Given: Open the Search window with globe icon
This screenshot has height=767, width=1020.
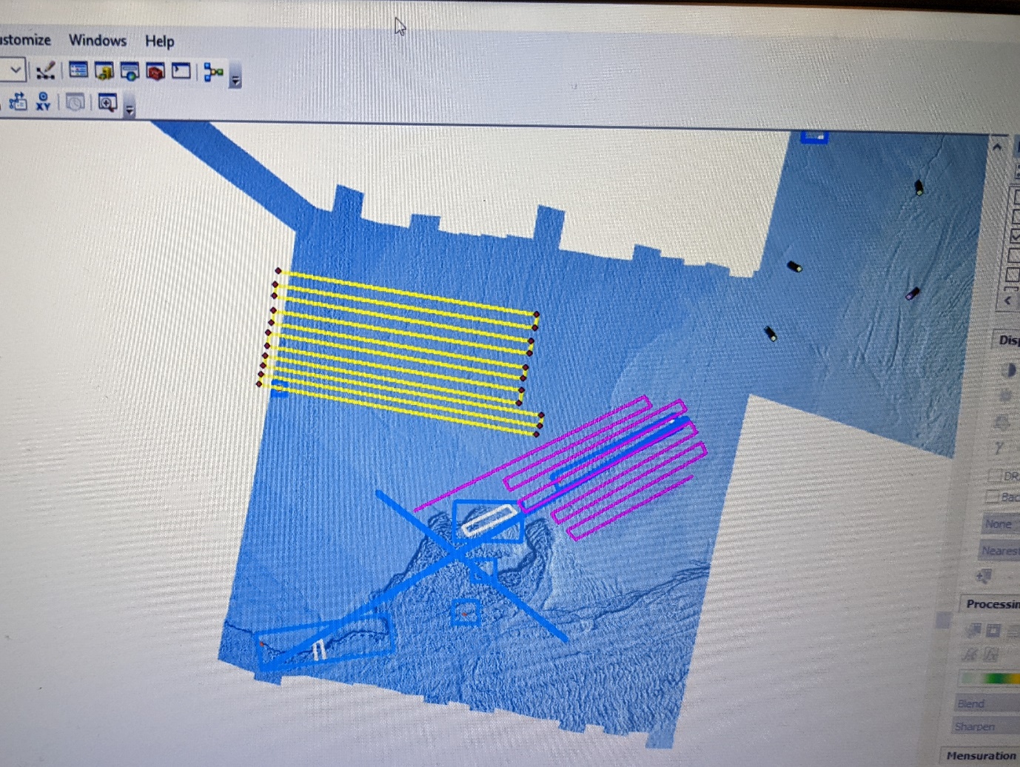Looking at the screenshot, I should (x=130, y=70).
